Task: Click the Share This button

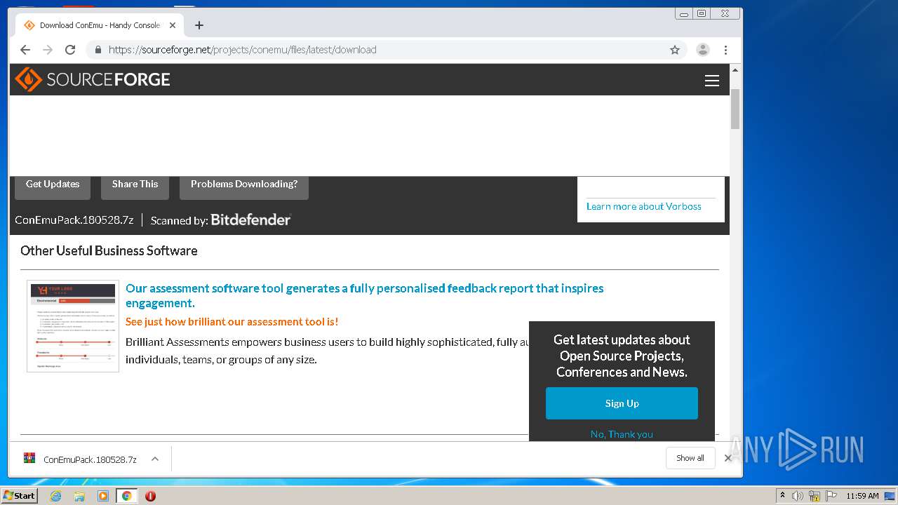Action: coord(135,185)
